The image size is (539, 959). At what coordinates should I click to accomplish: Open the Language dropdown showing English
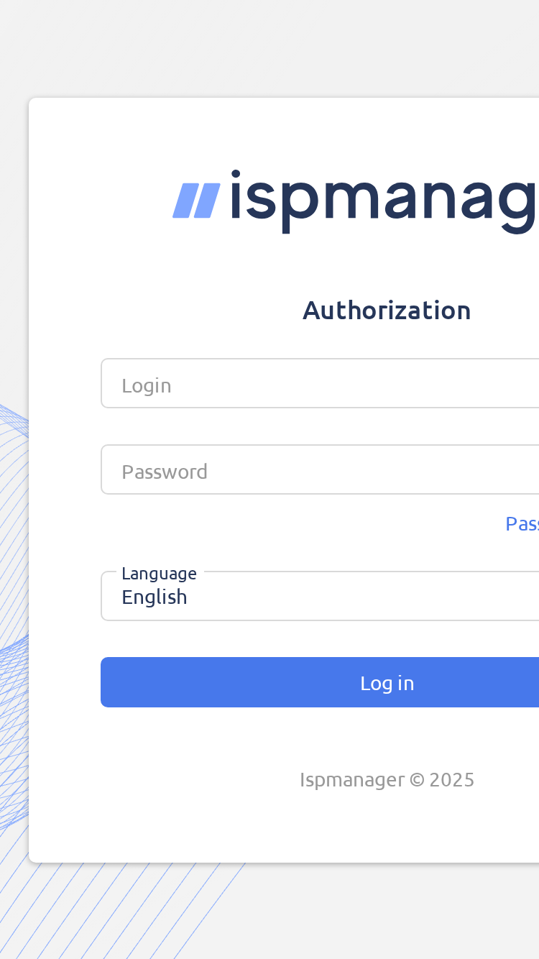tap(320, 596)
